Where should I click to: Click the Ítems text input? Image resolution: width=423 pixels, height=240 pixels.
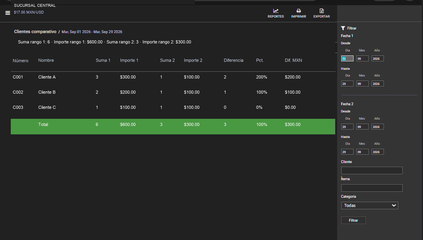tap(372, 188)
